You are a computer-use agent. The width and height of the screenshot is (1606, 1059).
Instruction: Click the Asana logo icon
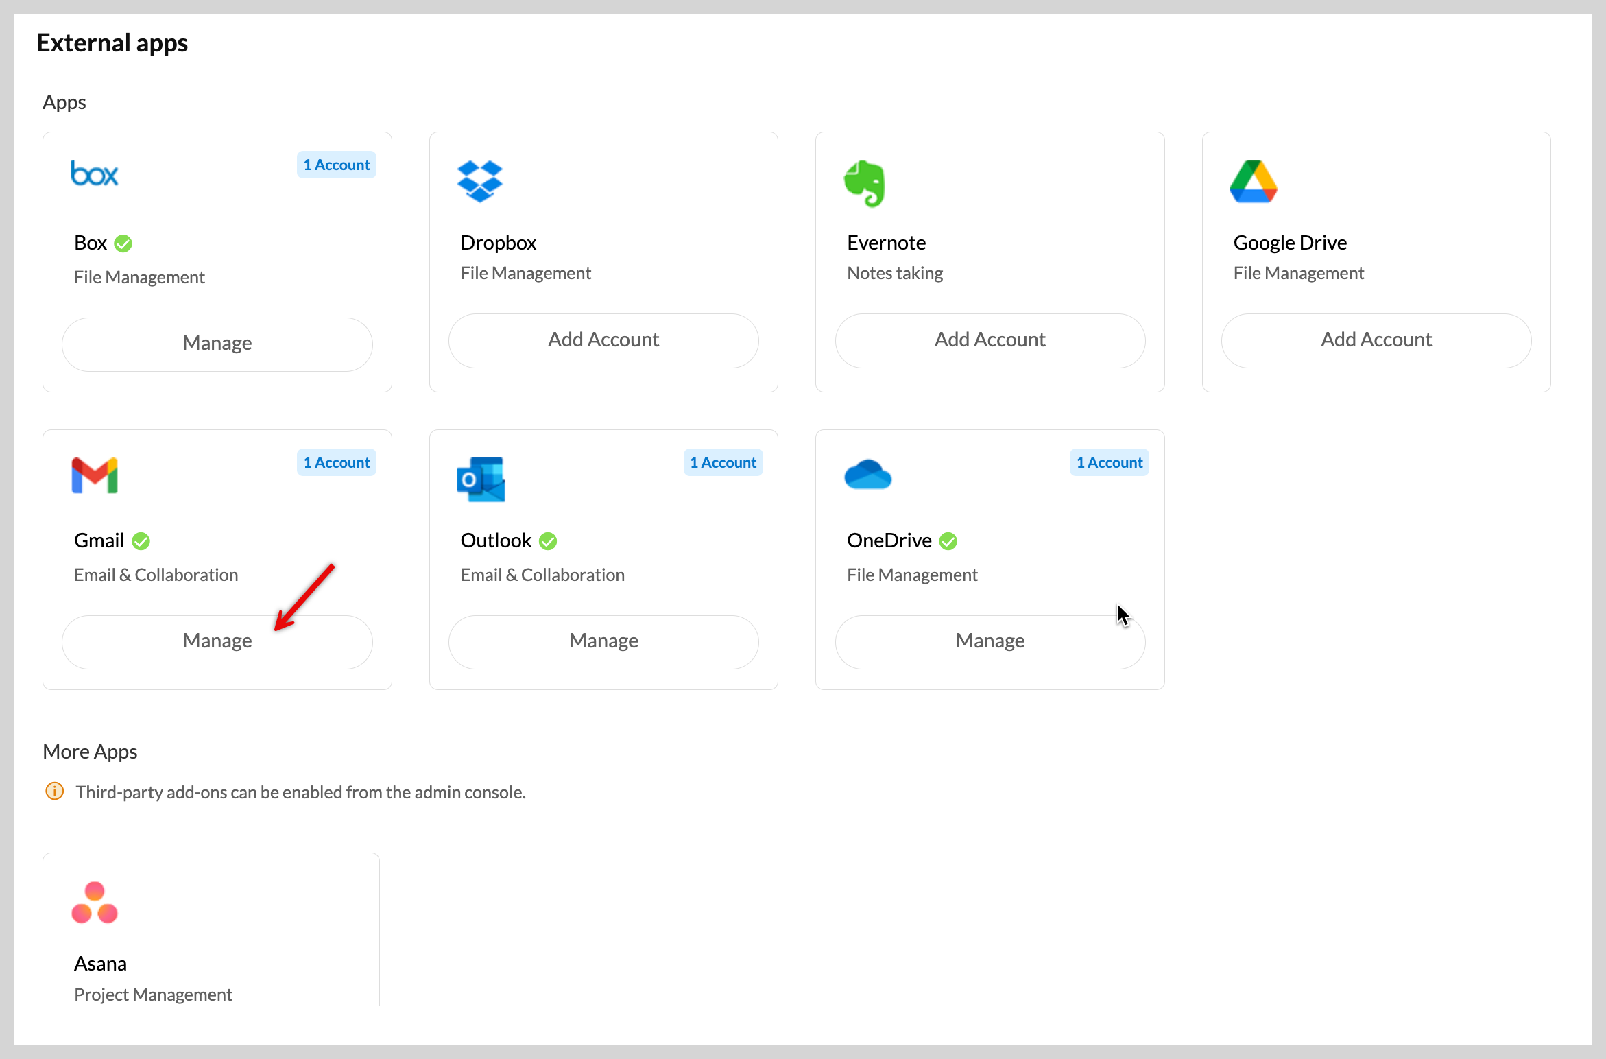click(x=95, y=903)
